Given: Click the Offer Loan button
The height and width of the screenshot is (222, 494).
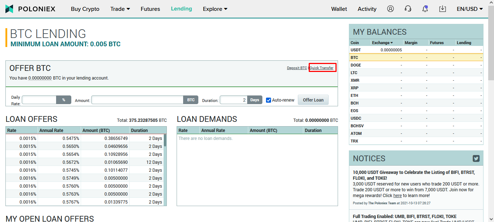Looking at the screenshot, I should click(x=313, y=100).
